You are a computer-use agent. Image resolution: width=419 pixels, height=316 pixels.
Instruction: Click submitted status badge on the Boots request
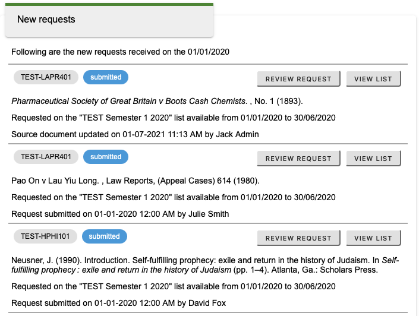point(106,77)
